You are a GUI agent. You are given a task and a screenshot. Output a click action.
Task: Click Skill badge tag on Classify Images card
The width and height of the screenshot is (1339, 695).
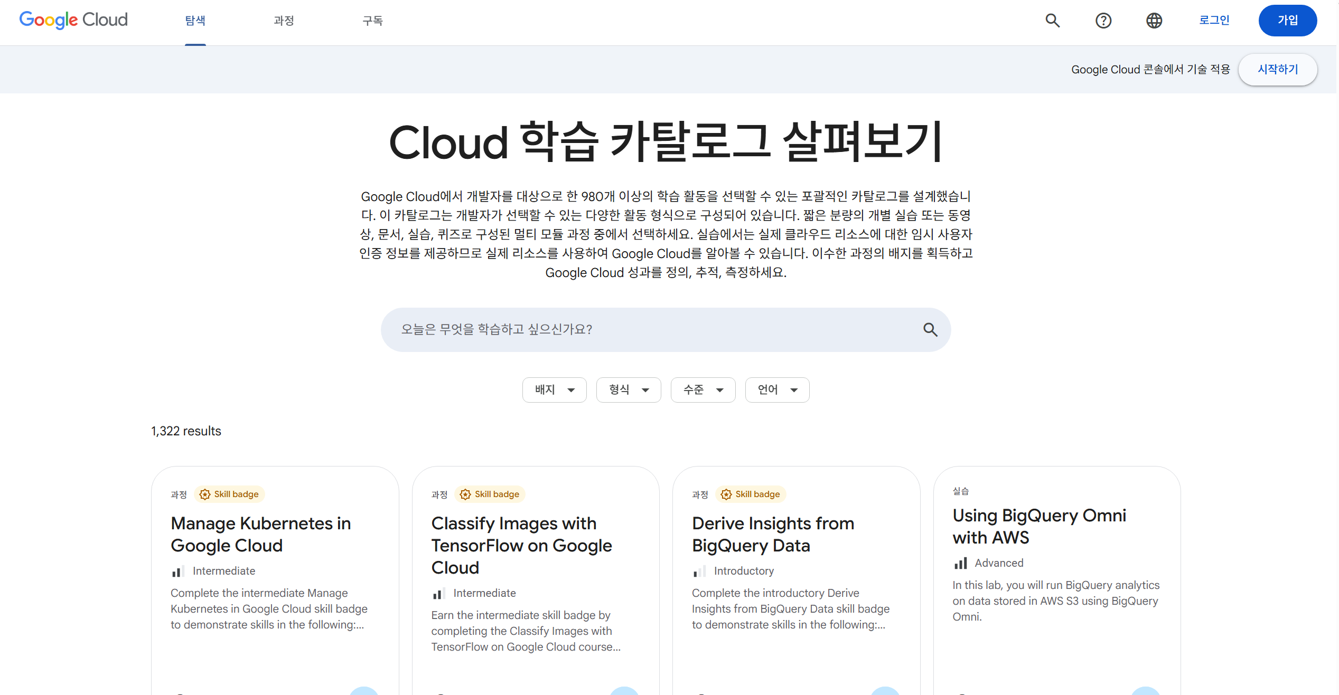coord(490,494)
